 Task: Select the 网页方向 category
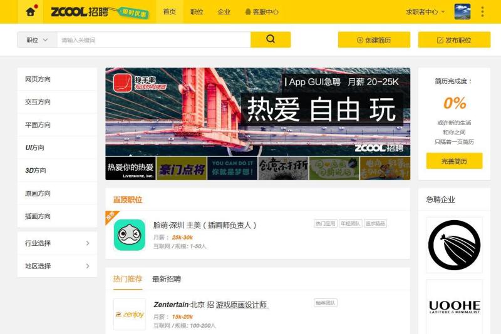point(57,79)
